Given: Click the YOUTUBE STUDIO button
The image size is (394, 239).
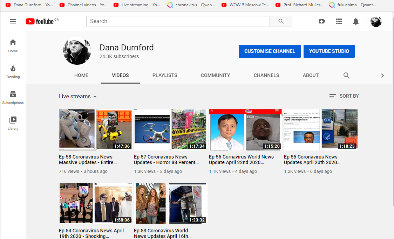Looking at the screenshot, I should pos(329,51).
